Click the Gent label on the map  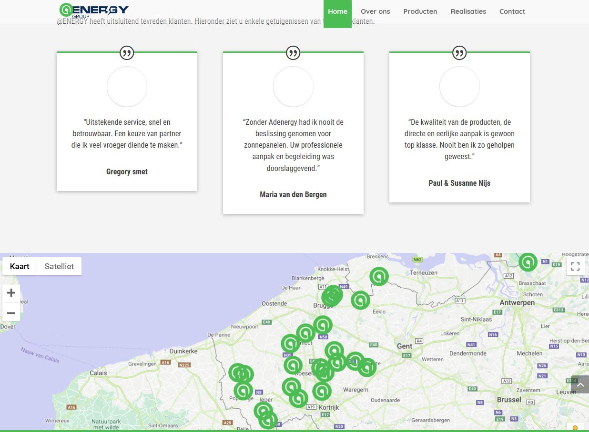pos(405,346)
